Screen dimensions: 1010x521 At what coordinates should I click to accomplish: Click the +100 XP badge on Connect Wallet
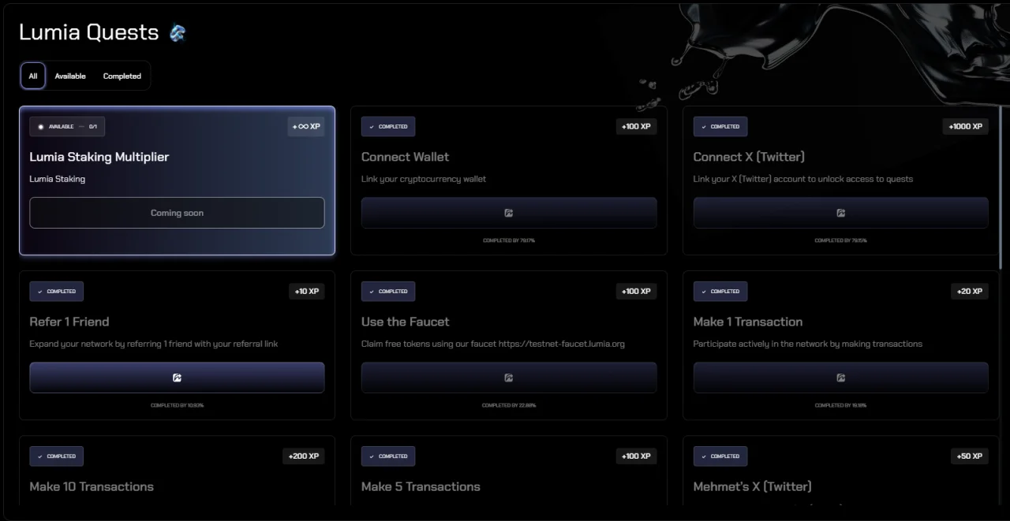point(636,126)
